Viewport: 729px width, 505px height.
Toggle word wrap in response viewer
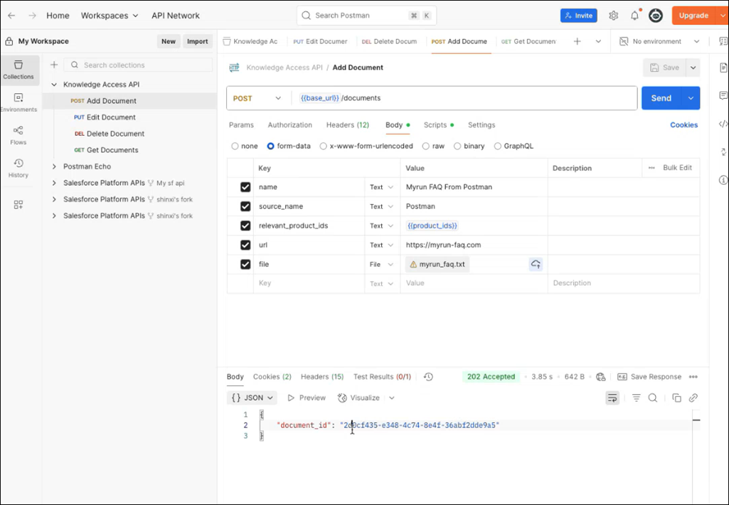612,398
